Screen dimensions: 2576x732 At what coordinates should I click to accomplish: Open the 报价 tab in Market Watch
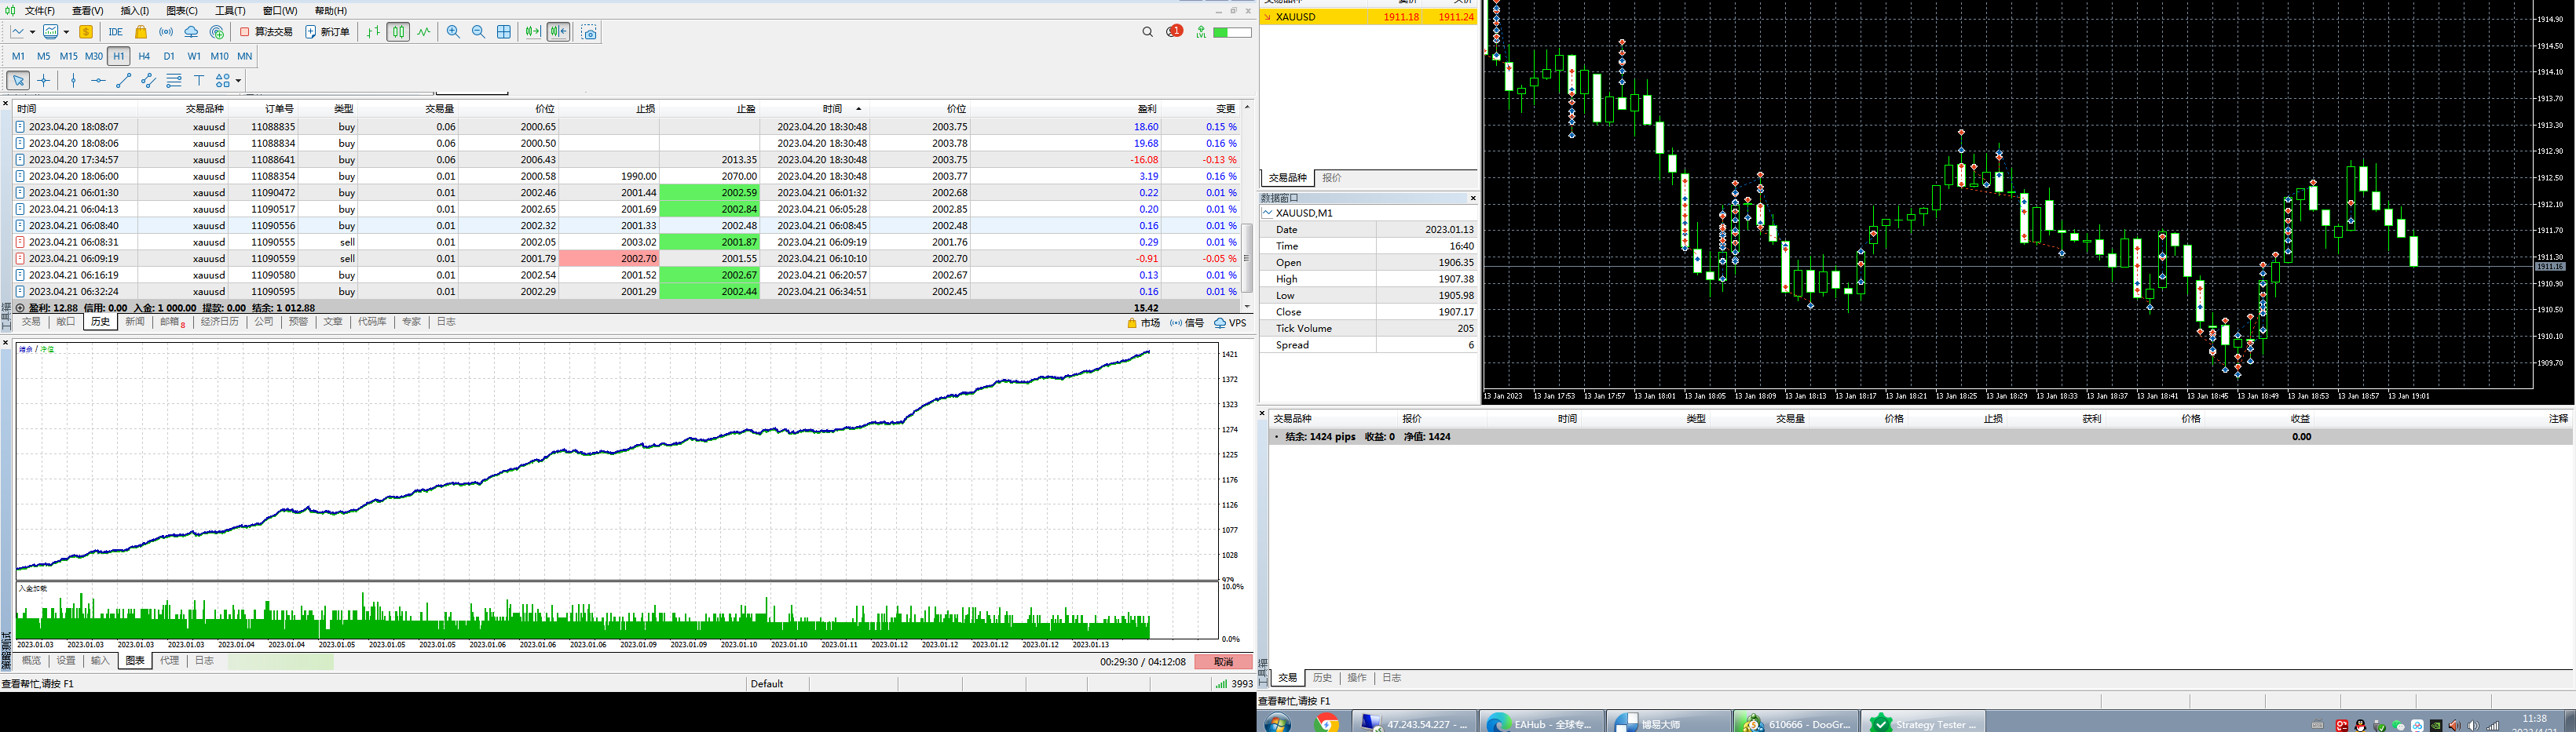[x=1332, y=178]
